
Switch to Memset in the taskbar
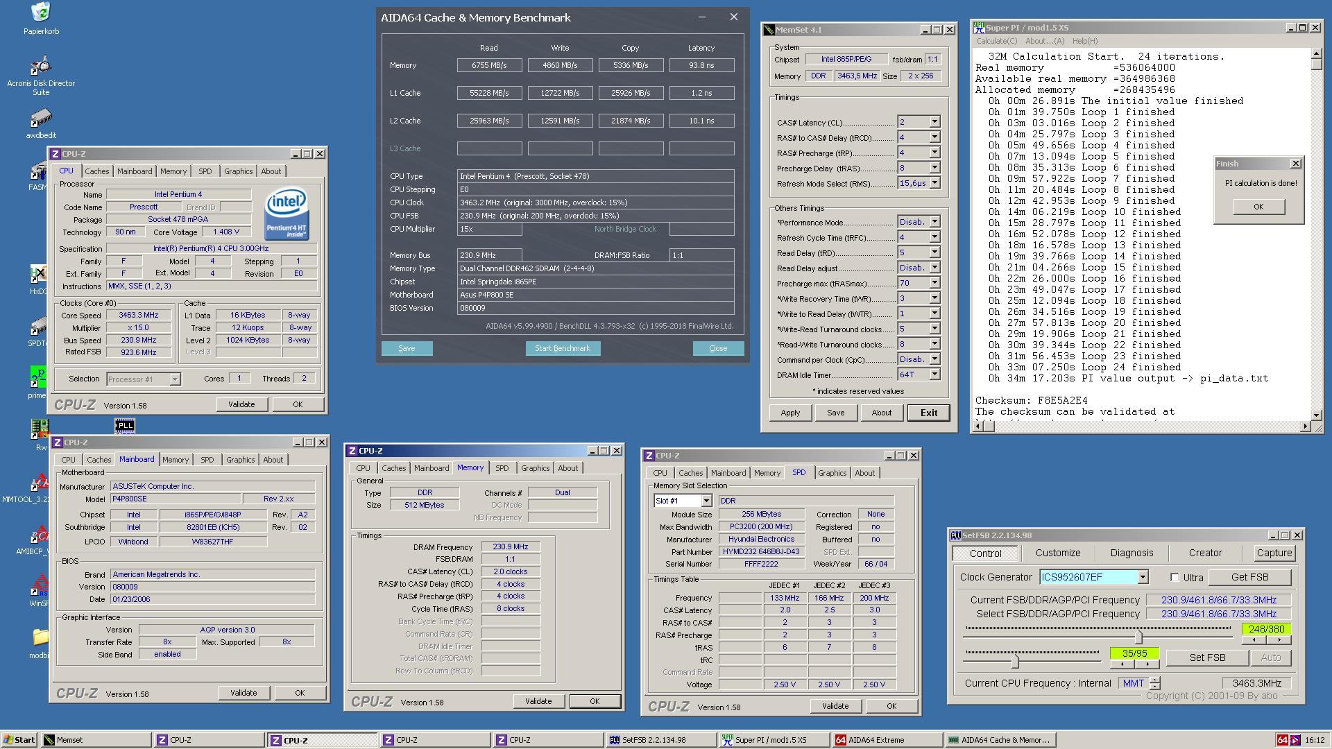tap(96, 740)
